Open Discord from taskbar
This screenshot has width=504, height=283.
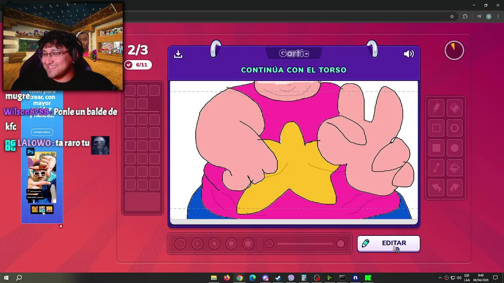click(x=265, y=278)
